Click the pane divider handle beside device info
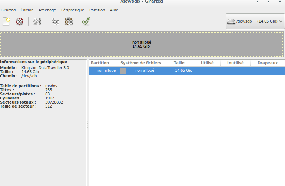285x186 pixels. click(88, 123)
